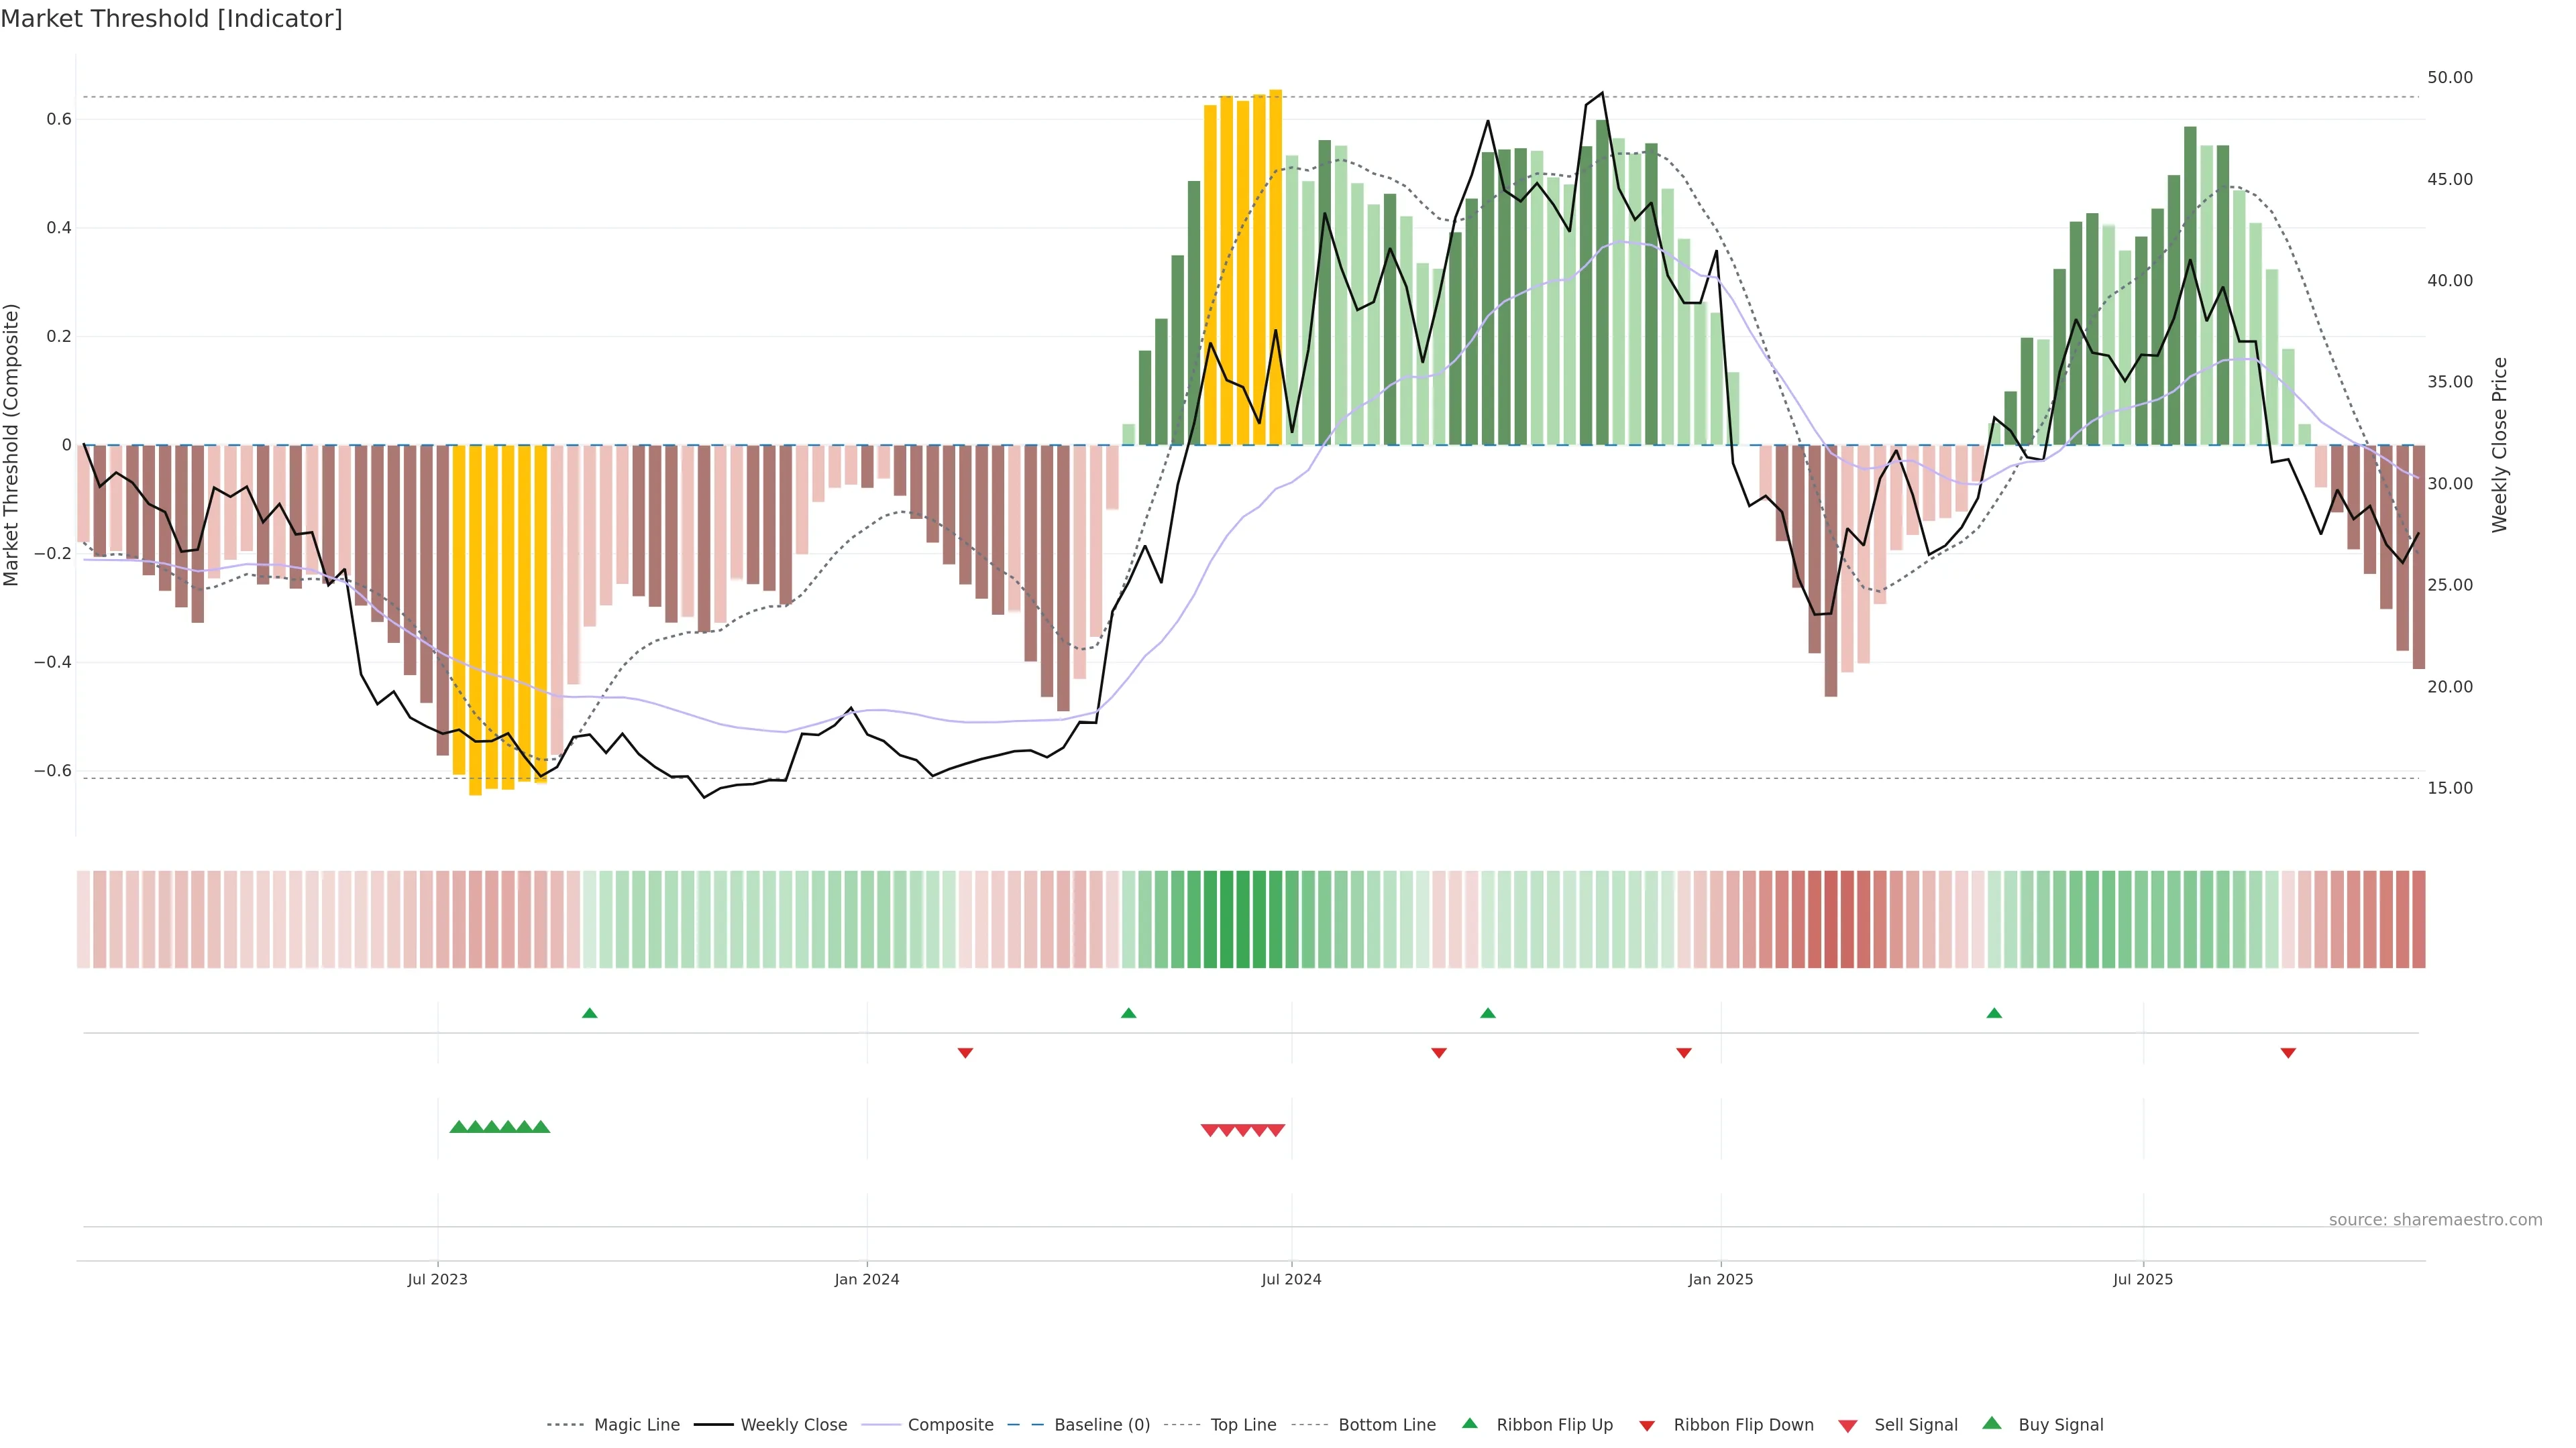
Task: Click the sharemaestro.com source text
Action: click(x=2435, y=1219)
